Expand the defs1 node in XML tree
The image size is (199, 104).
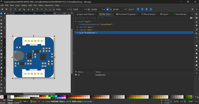tap(77, 30)
